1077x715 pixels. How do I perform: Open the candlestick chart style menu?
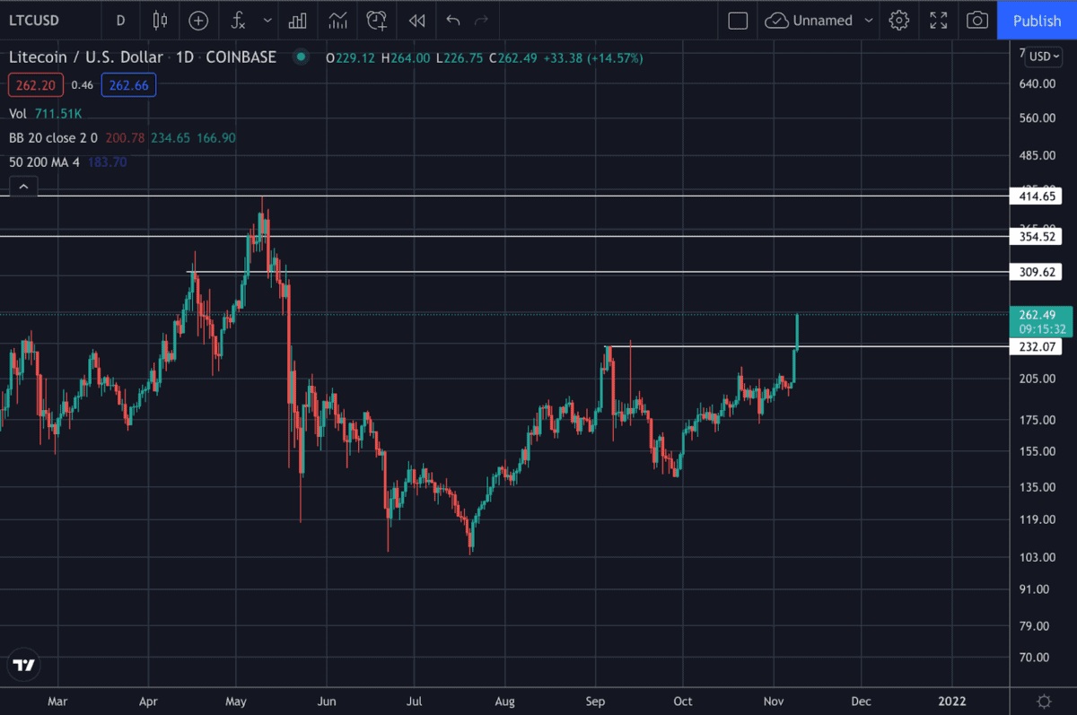[x=160, y=20]
